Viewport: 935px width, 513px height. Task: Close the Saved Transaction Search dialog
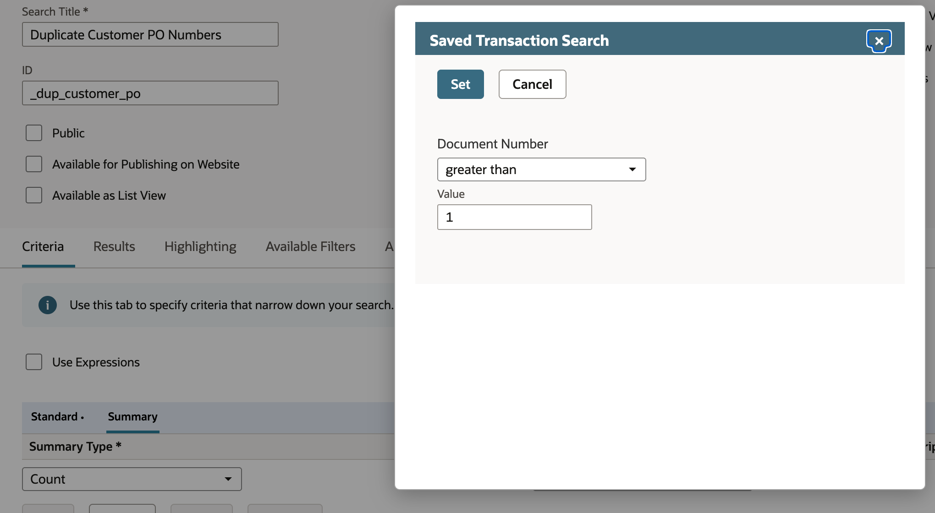pos(879,41)
